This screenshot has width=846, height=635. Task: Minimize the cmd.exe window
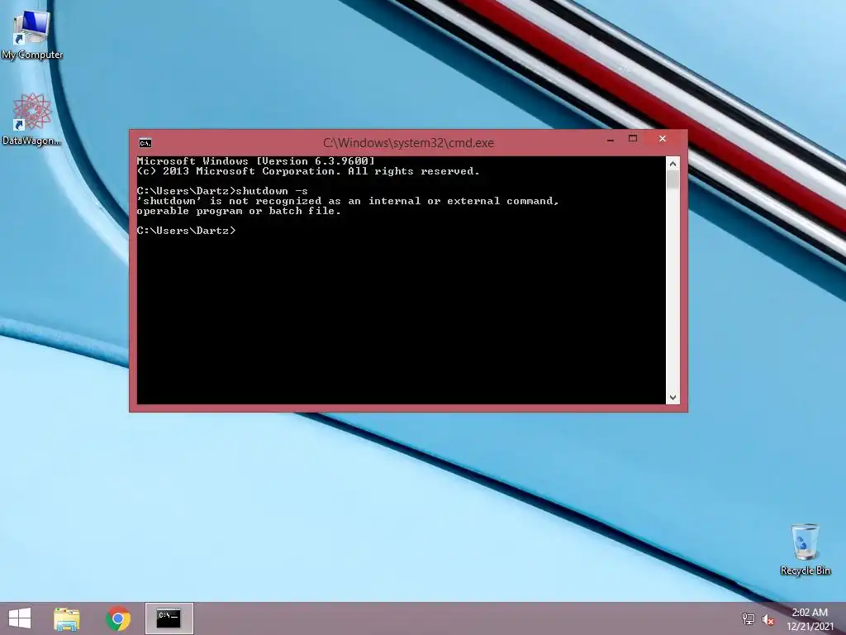click(611, 139)
